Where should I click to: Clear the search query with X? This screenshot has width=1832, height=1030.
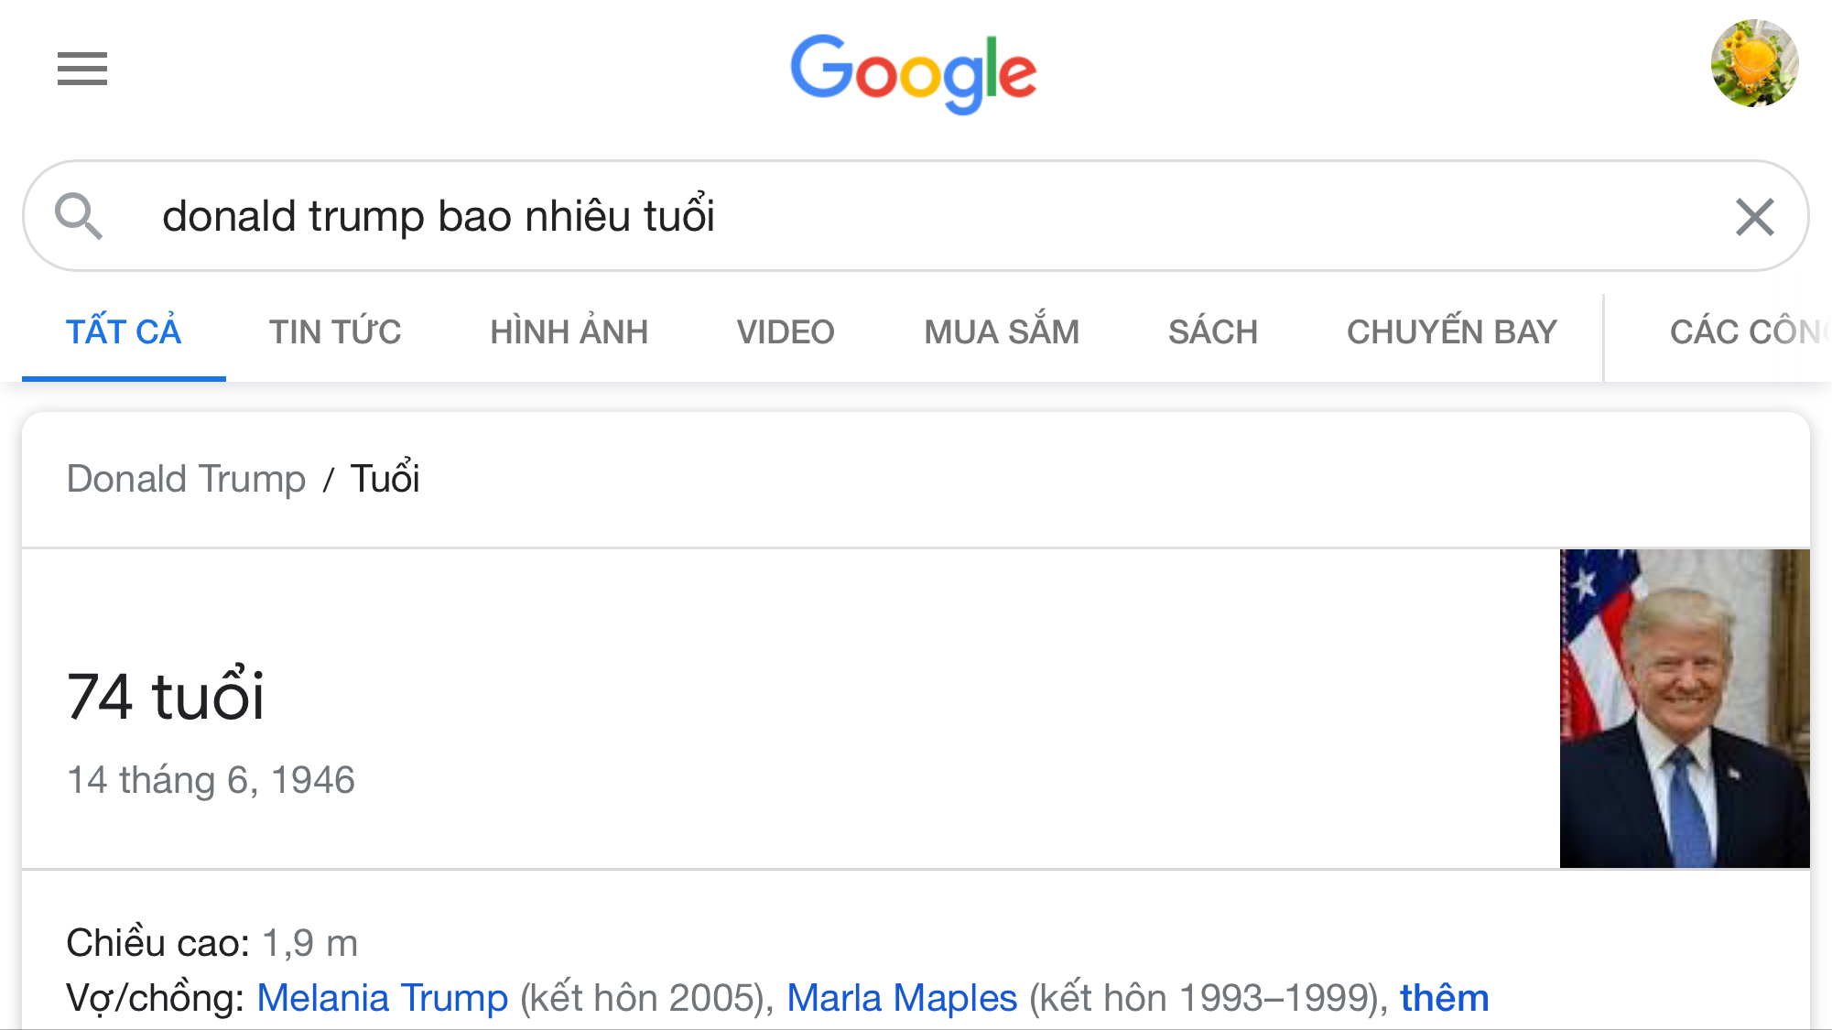(x=1754, y=217)
